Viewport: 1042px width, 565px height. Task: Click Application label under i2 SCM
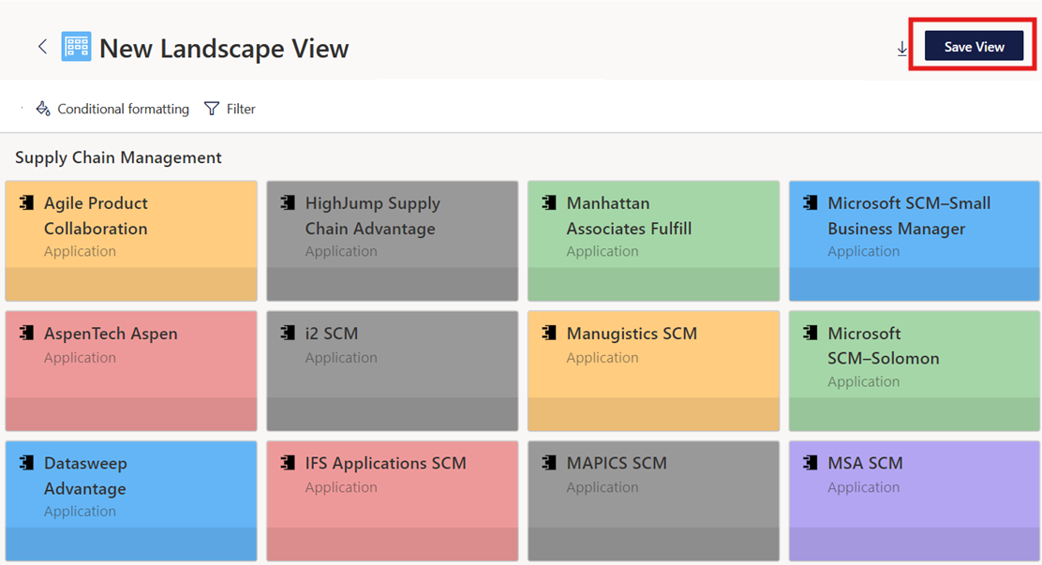[x=341, y=358]
